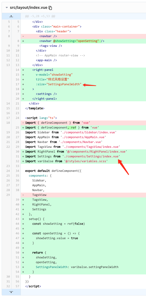
Task: Click the removed TagsView line
Action: [83, 195]
